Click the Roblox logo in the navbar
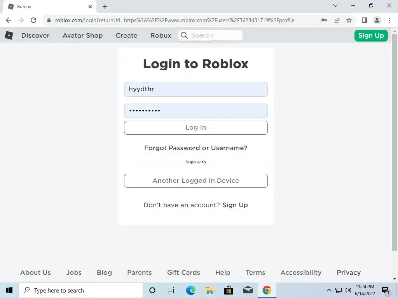 [9, 35]
